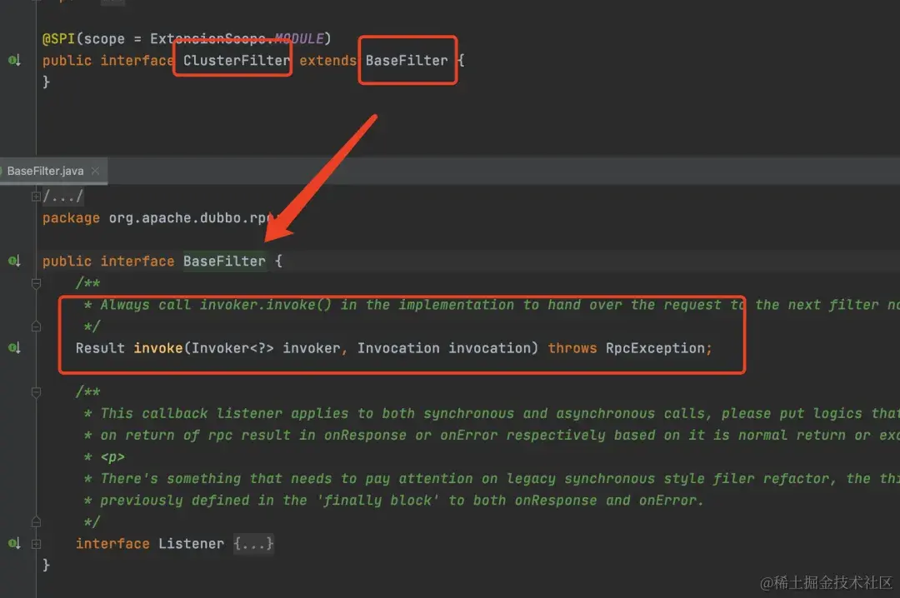The width and height of the screenshot is (900, 598).
Task: Click the folded /.../ comment placeholder text
Action: (x=63, y=197)
